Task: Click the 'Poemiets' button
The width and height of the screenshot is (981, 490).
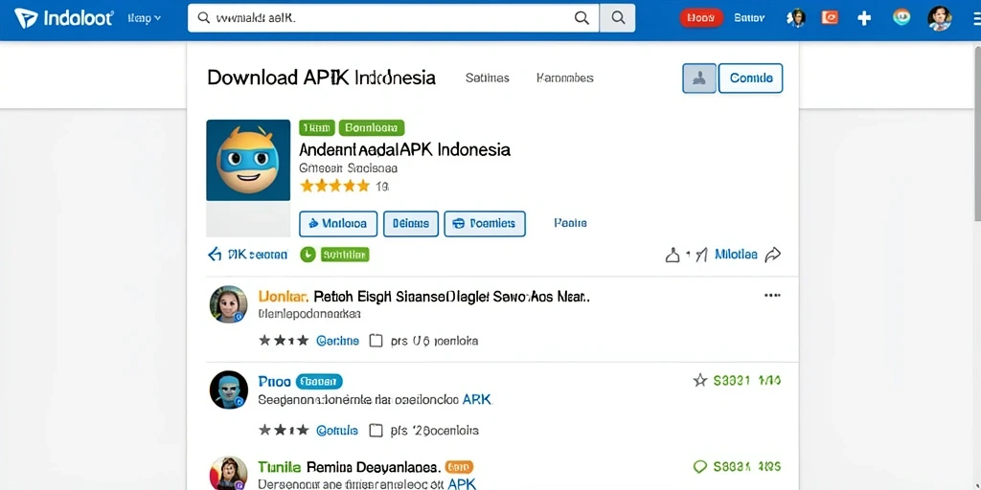Action: click(x=484, y=223)
